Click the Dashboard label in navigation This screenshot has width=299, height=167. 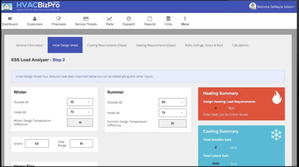(10, 24)
